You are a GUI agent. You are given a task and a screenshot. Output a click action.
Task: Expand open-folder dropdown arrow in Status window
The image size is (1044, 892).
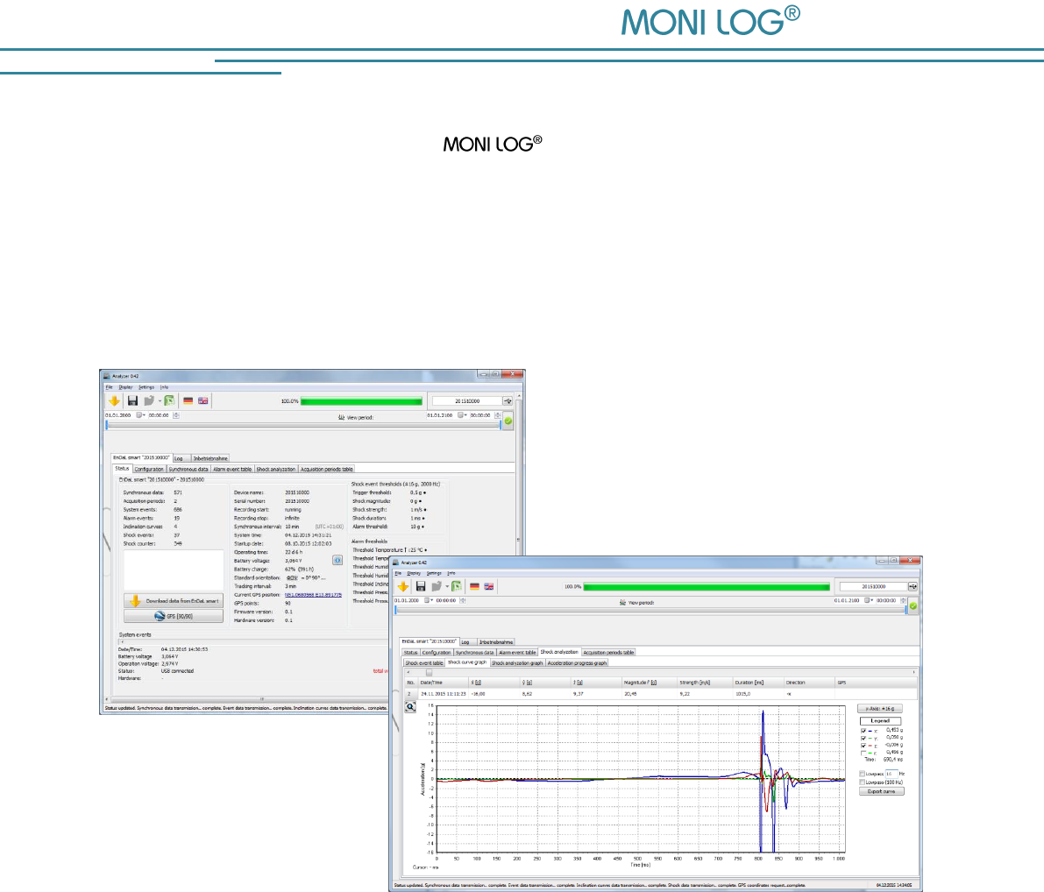(x=160, y=401)
